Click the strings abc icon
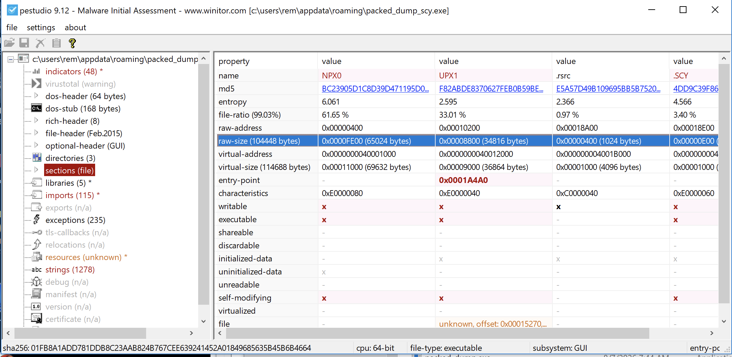Screen dimensions: 732x357 pyautogui.click(x=37, y=270)
